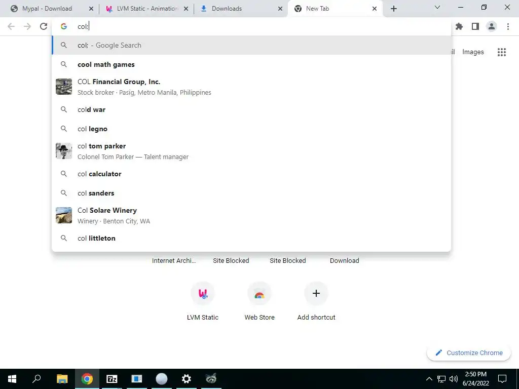
Task: Open the Internet Archi... shortcut
Action: pos(174,261)
